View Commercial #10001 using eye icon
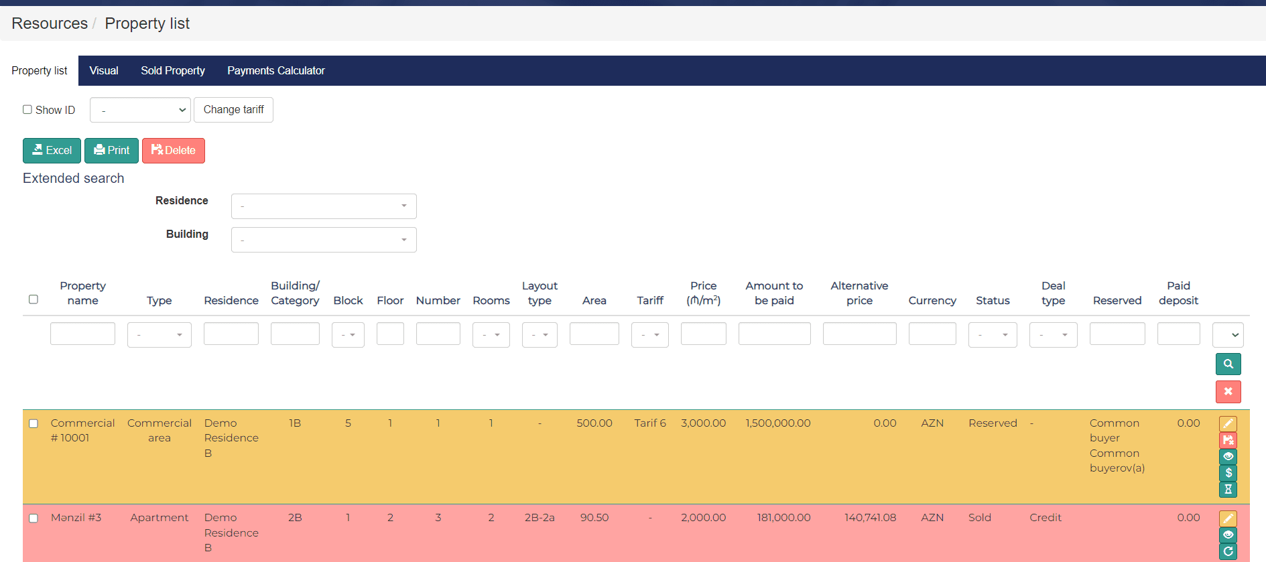The width and height of the screenshot is (1266, 562). click(x=1228, y=456)
